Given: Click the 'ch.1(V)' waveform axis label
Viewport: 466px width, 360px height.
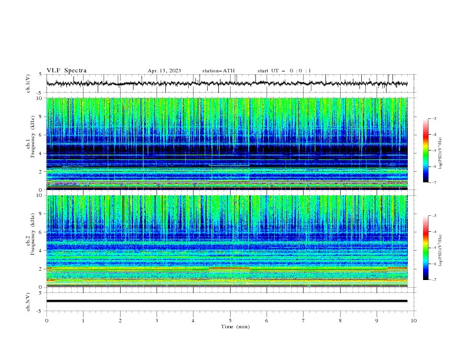Looking at the screenshot, I should (x=28, y=84).
